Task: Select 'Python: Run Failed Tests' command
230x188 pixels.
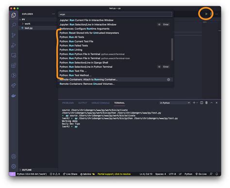Action: [116, 46]
